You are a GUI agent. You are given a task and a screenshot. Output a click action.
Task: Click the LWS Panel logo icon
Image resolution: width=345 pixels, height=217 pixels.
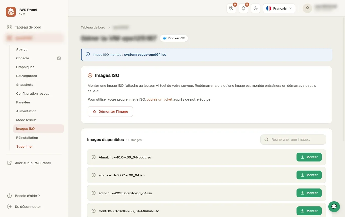pyautogui.click(x=11, y=12)
